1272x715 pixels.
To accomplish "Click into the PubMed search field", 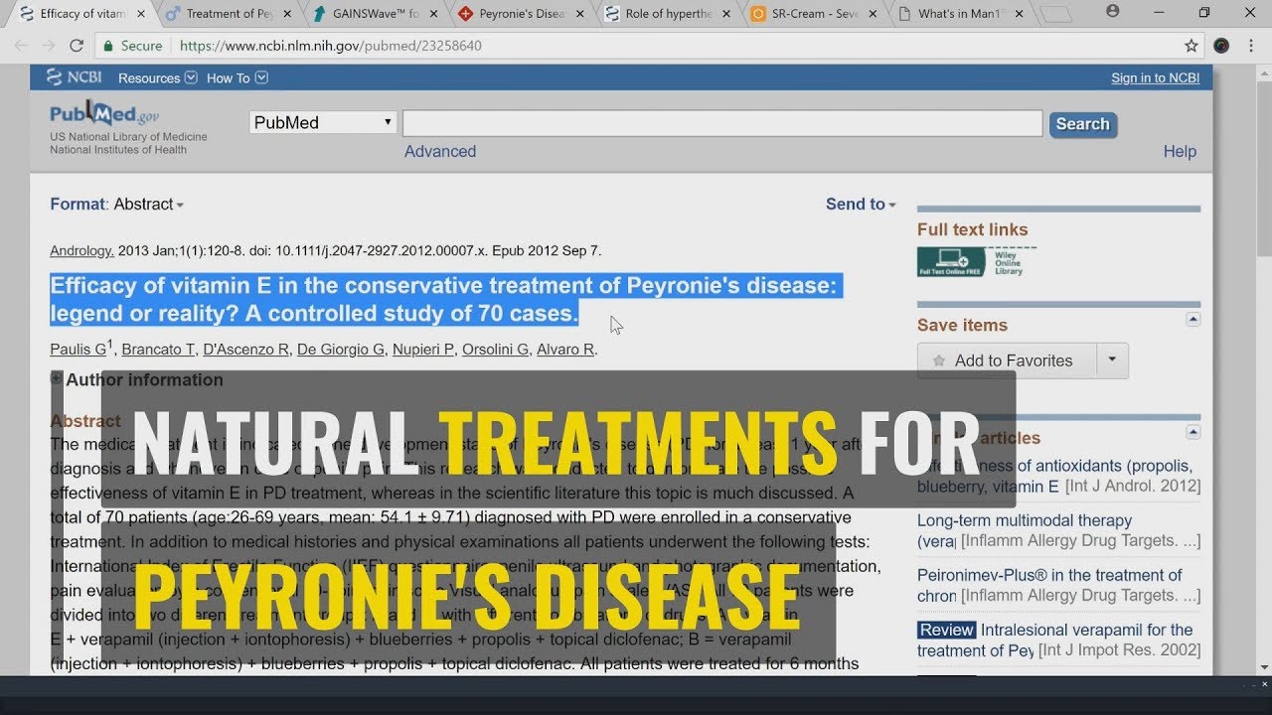I will [x=722, y=123].
